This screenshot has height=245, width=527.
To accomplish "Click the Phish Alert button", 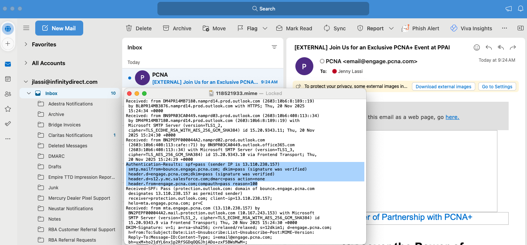I will pos(421,28).
